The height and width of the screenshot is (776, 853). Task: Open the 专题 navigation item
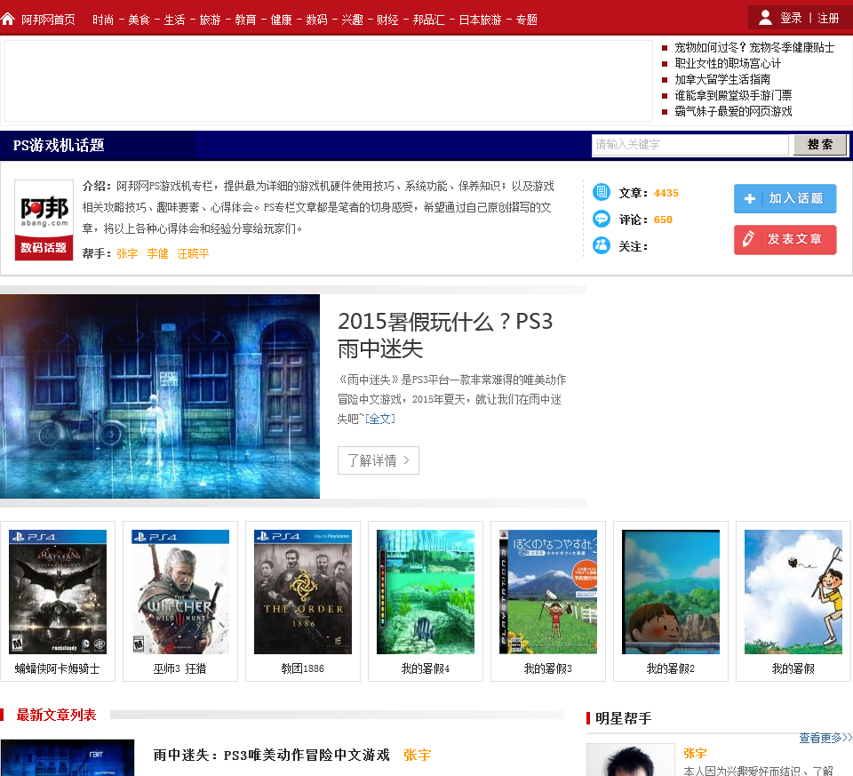(x=527, y=20)
